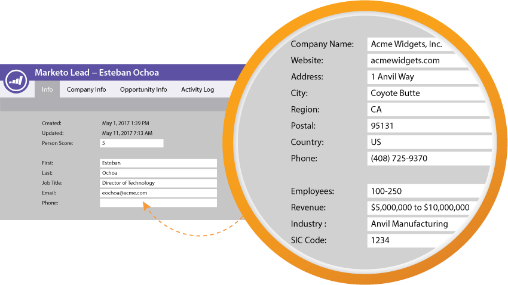Click the Industry field Anvil Manufacturing

coord(416,224)
